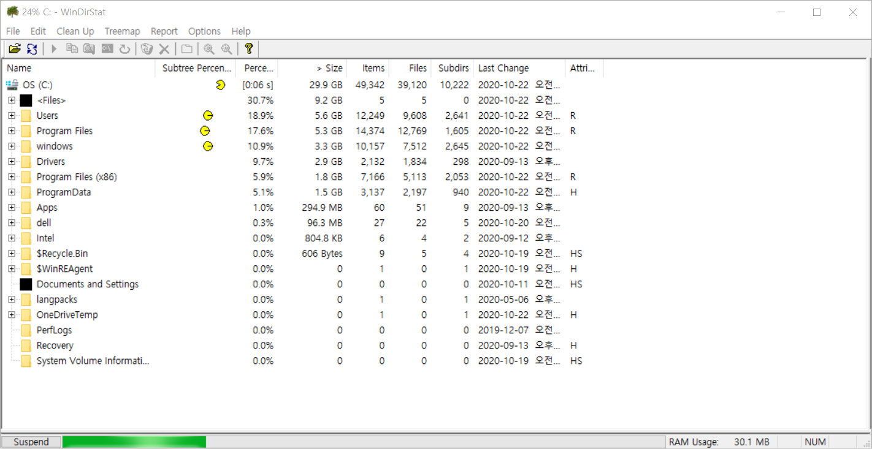This screenshot has height=449, width=872.
Task: Open the Clean Up menu
Action: pyautogui.click(x=75, y=31)
